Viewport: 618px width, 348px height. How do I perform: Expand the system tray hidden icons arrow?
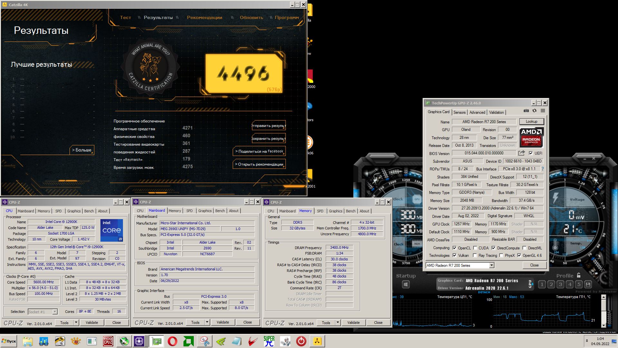click(587, 341)
